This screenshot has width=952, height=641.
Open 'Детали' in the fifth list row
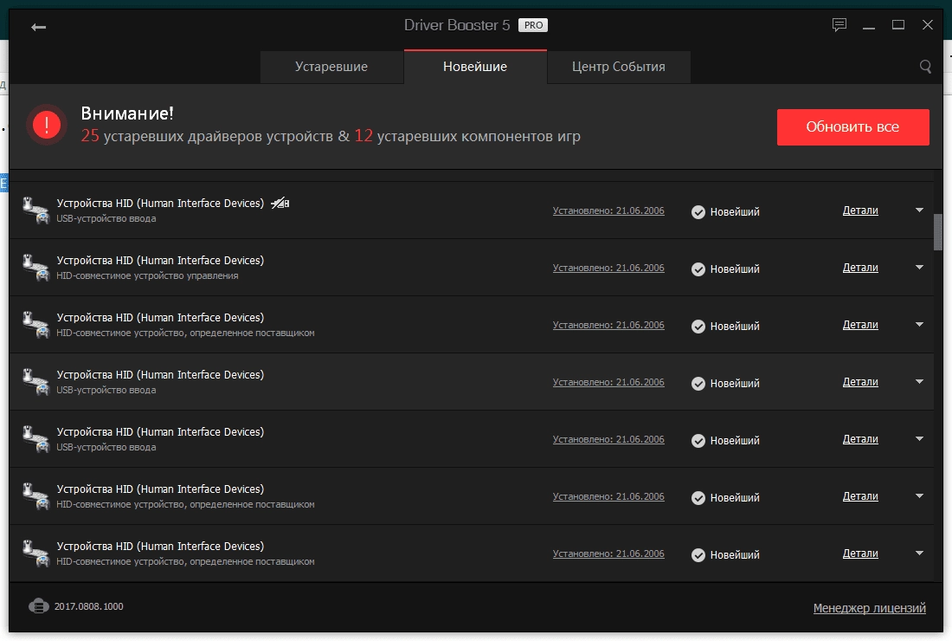click(860, 438)
